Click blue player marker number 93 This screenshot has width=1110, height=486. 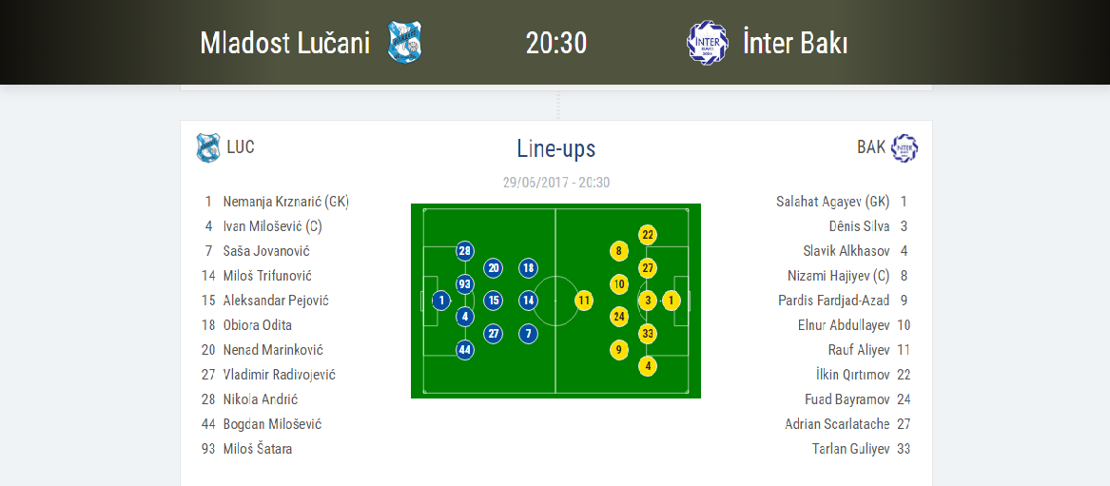(x=465, y=283)
